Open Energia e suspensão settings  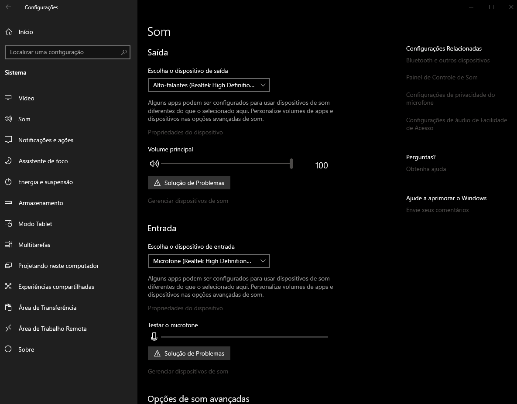click(x=68, y=182)
